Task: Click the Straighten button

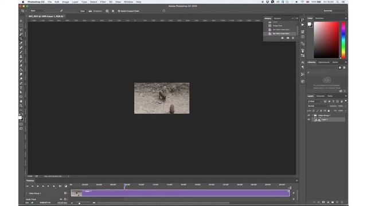Action: click(x=96, y=11)
